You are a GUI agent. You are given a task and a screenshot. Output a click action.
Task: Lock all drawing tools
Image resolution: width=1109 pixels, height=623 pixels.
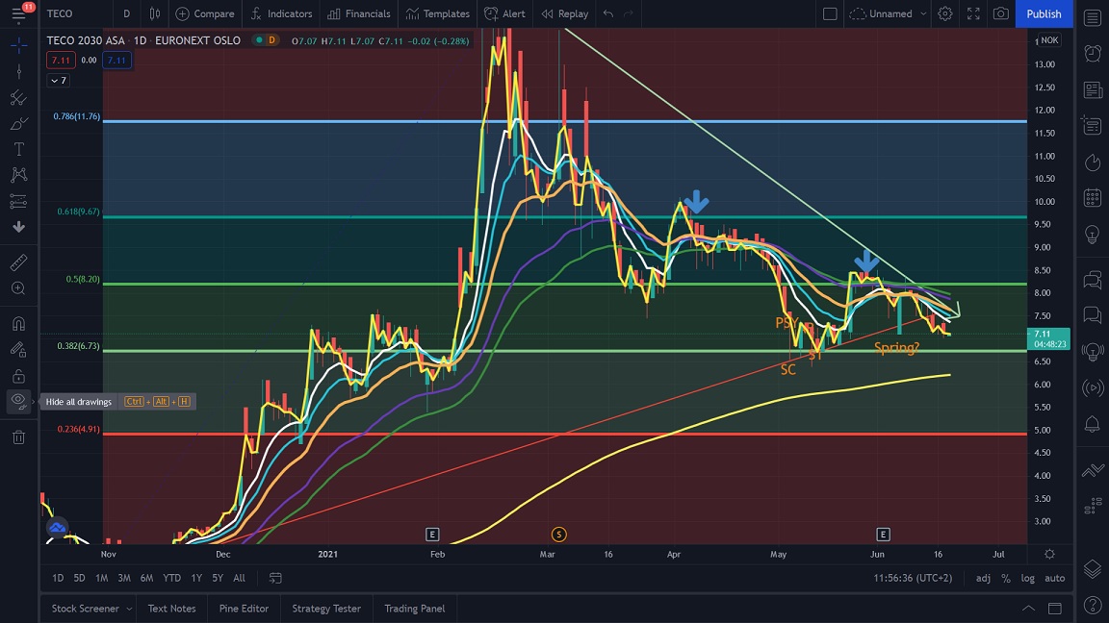point(19,376)
